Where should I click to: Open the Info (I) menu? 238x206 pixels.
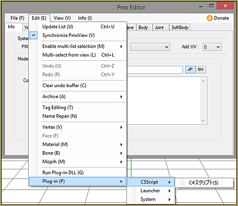pos(85,18)
